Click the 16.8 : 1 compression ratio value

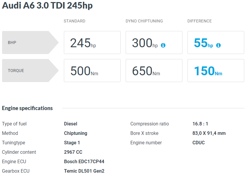tap(200, 124)
